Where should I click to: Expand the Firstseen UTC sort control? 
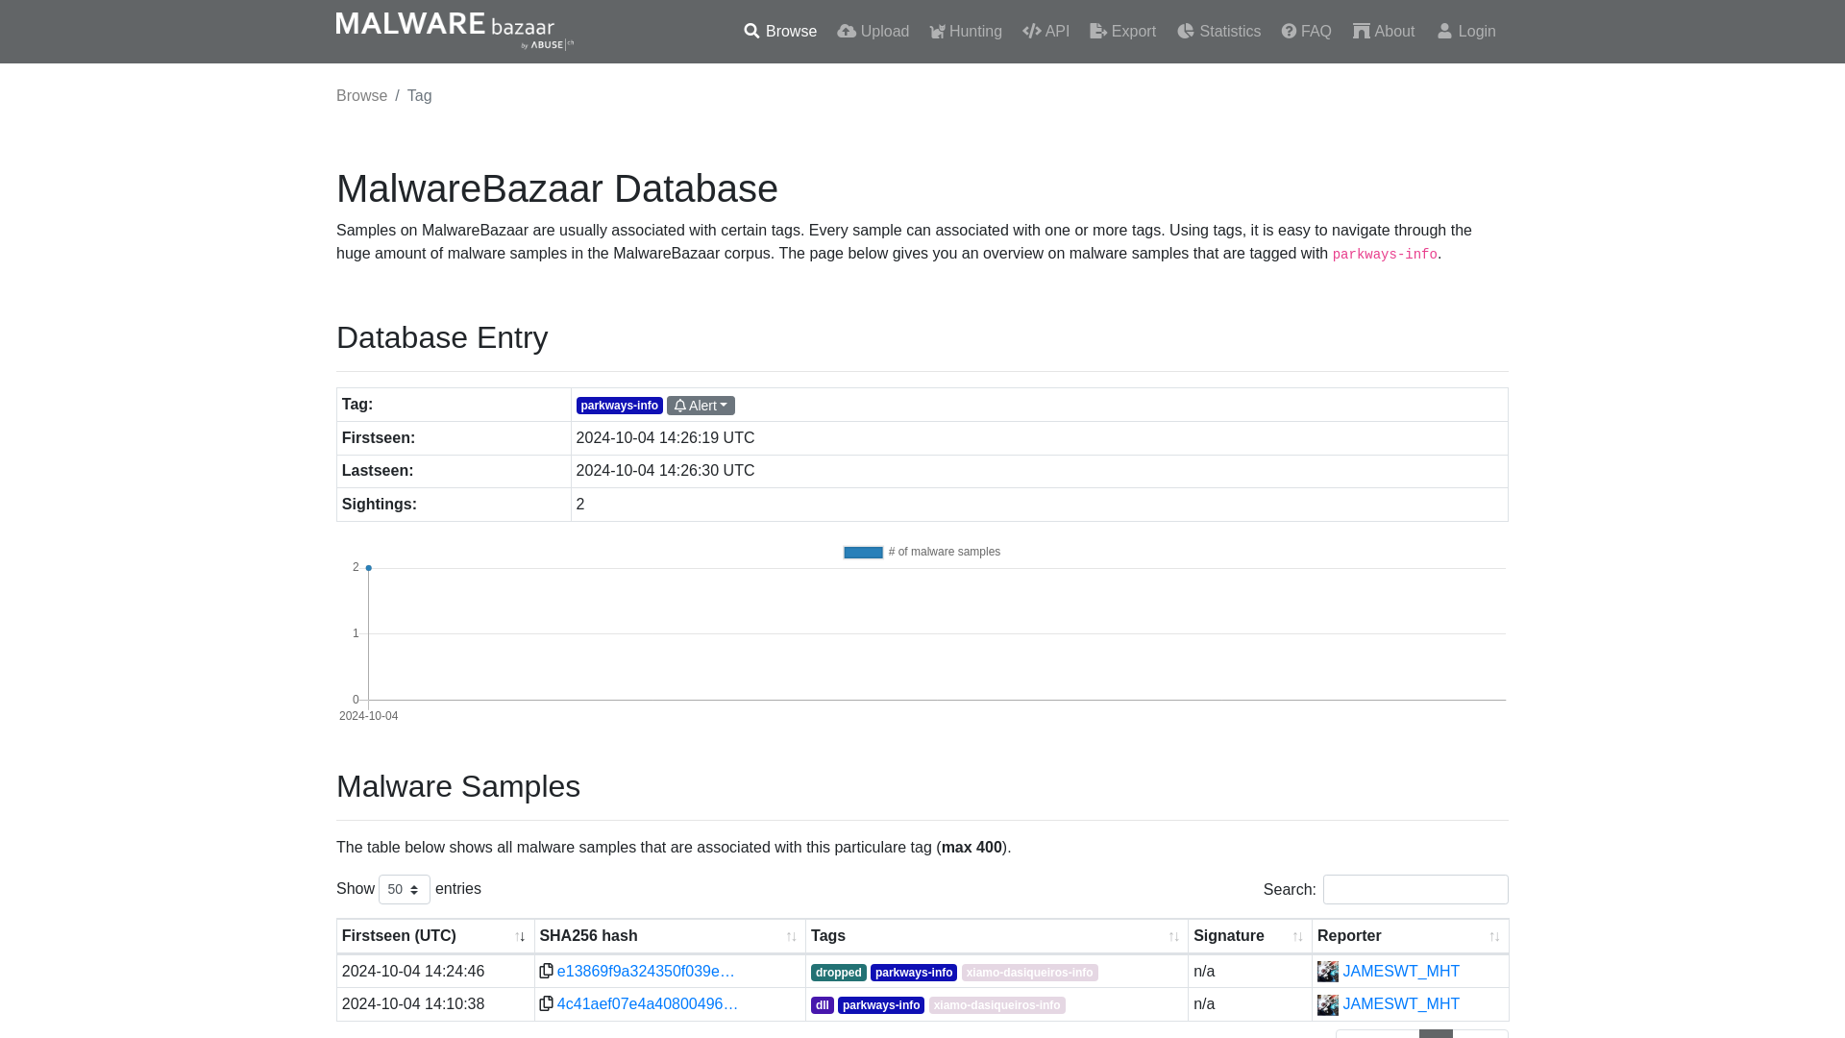click(521, 937)
